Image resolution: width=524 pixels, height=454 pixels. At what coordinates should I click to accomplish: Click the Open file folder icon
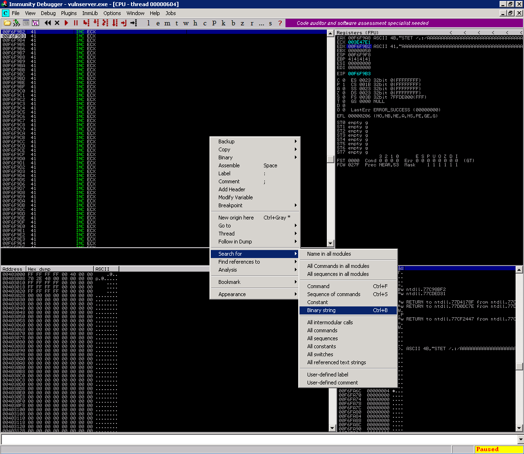click(x=7, y=23)
